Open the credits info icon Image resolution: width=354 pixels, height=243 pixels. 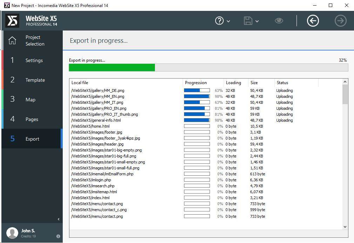click(58, 236)
